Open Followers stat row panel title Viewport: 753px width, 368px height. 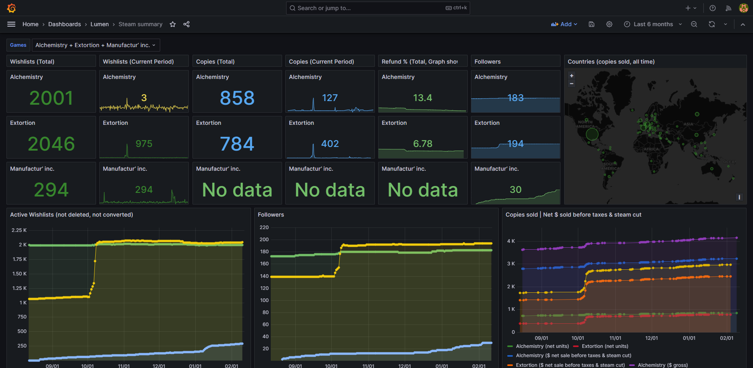[487, 62]
